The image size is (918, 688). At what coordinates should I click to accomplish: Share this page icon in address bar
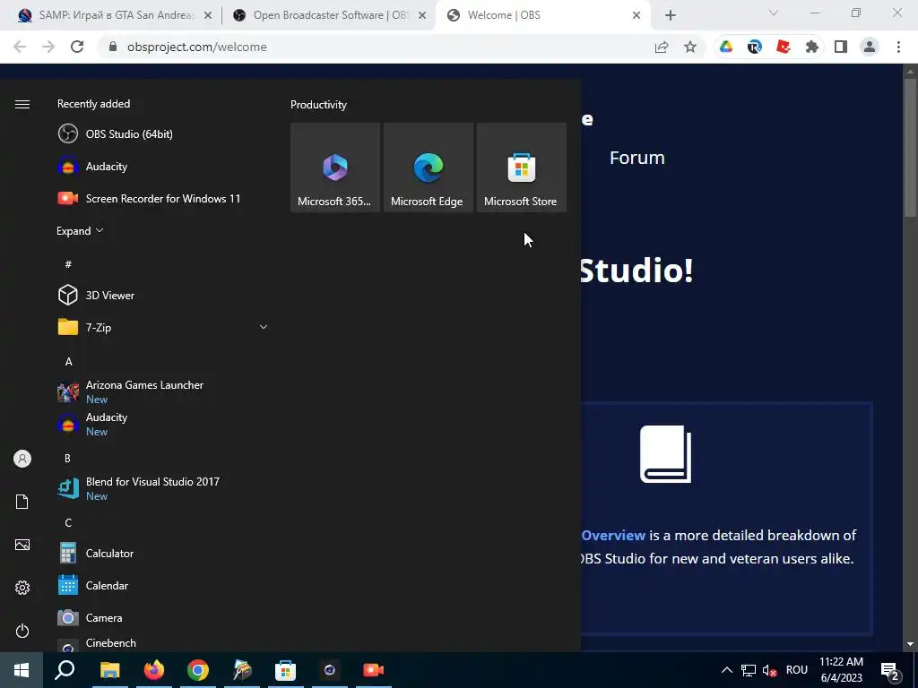click(662, 47)
